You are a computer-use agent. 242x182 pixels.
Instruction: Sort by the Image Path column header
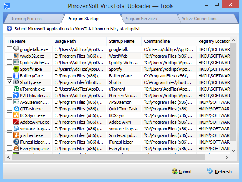[x=79, y=41]
